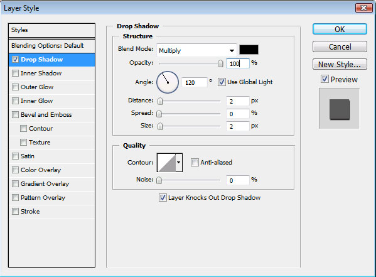This screenshot has width=376, height=277.
Task: Open the black shadow color swatch
Action: pos(249,50)
